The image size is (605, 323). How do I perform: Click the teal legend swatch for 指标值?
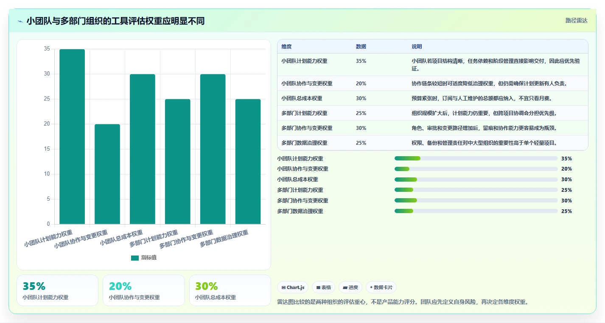point(135,258)
